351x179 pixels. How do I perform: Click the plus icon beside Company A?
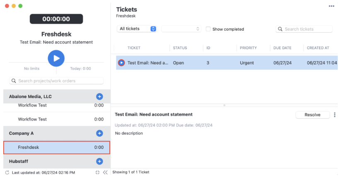click(99, 133)
